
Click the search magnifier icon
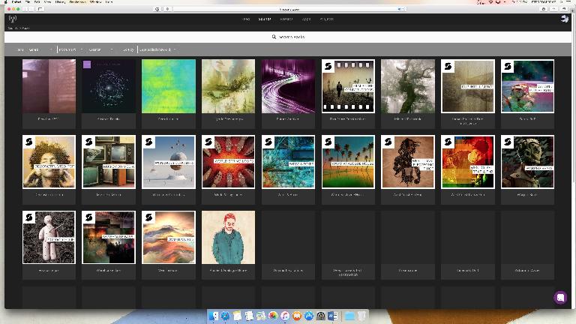(x=274, y=37)
